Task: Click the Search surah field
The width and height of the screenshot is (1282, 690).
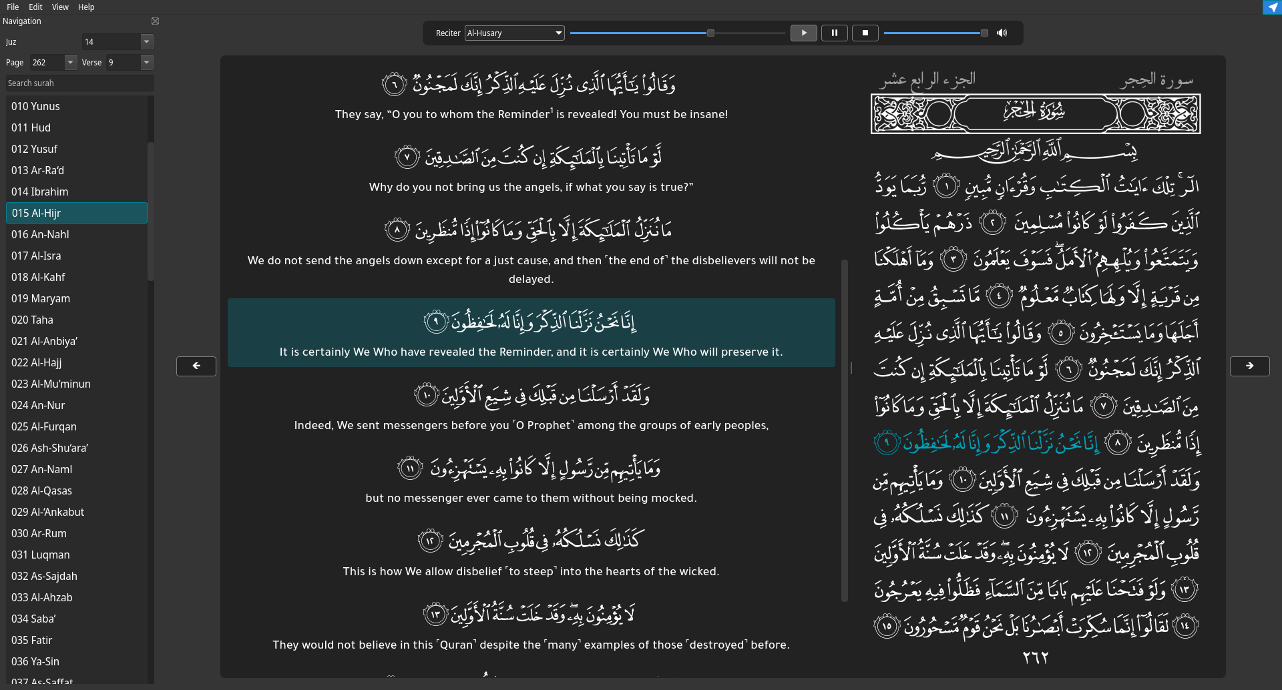Action: [79, 83]
